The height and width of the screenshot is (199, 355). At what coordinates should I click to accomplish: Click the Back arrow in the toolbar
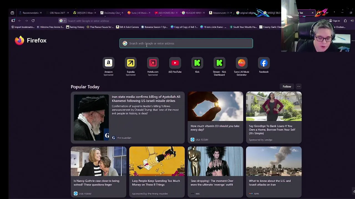[x=20, y=21]
